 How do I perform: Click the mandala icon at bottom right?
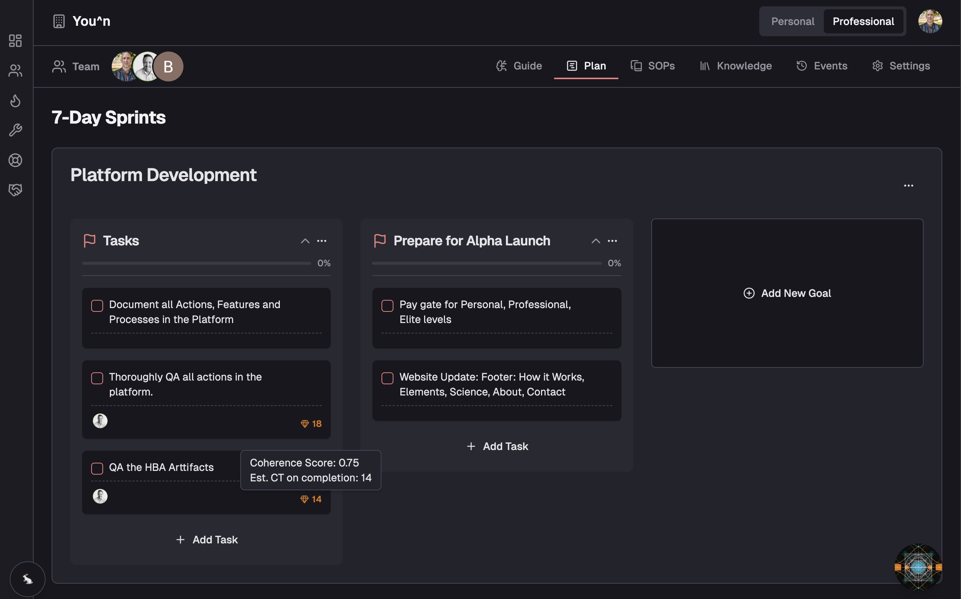(x=918, y=567)
